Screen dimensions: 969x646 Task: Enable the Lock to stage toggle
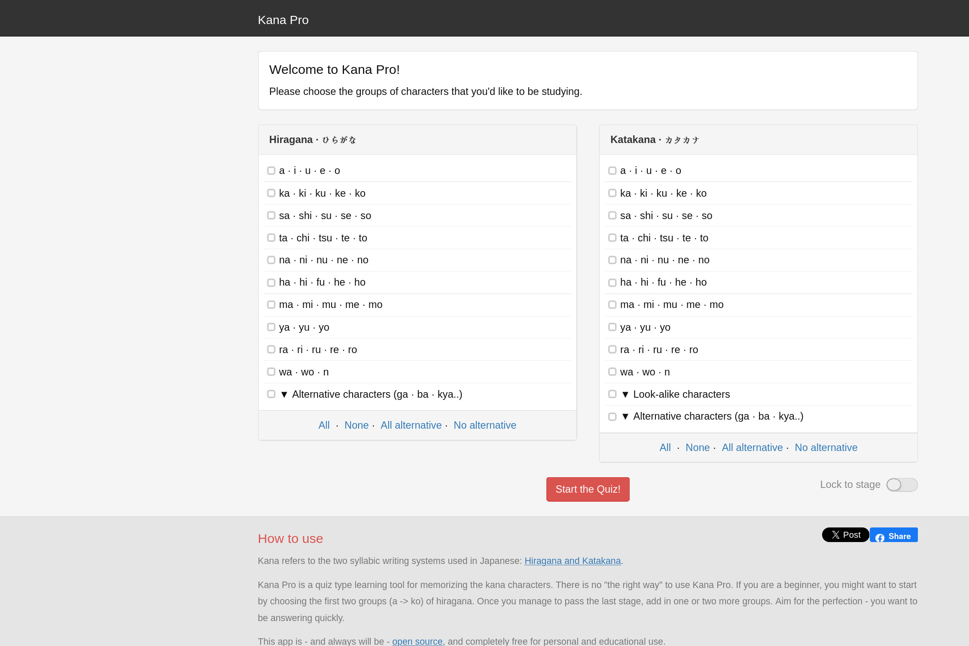click(902, 484)
